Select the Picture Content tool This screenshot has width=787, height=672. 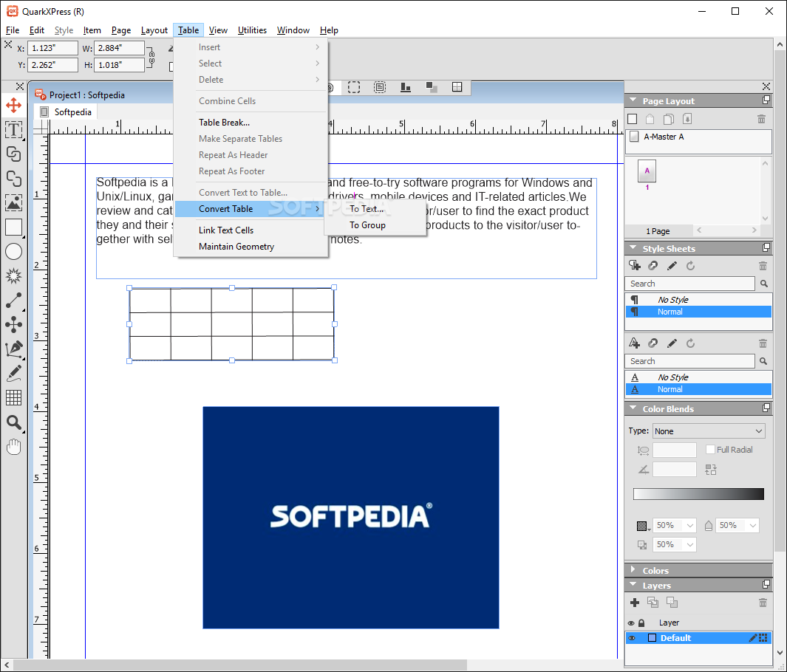pos(13,202)
